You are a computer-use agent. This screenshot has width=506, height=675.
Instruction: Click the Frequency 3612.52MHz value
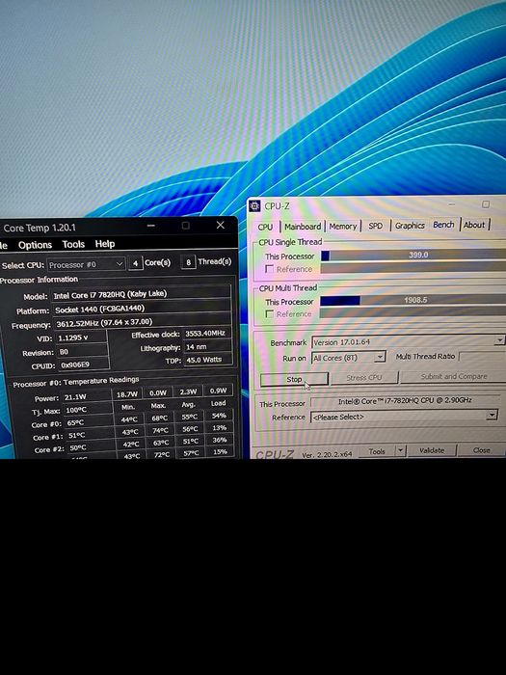(143, 323)
